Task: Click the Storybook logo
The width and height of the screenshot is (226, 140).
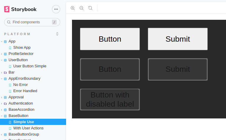Action: [20, 9]
